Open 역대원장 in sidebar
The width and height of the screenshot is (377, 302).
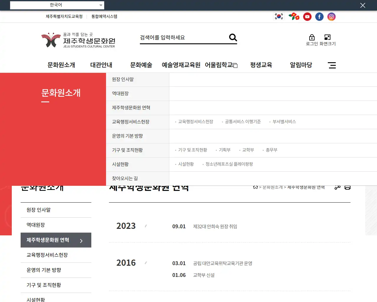[56, 225]
